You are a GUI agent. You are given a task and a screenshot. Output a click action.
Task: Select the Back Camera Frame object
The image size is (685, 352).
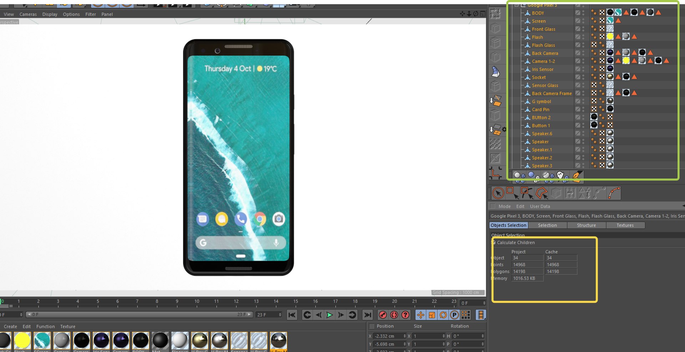pyautogui.click(x=552, y=93)
